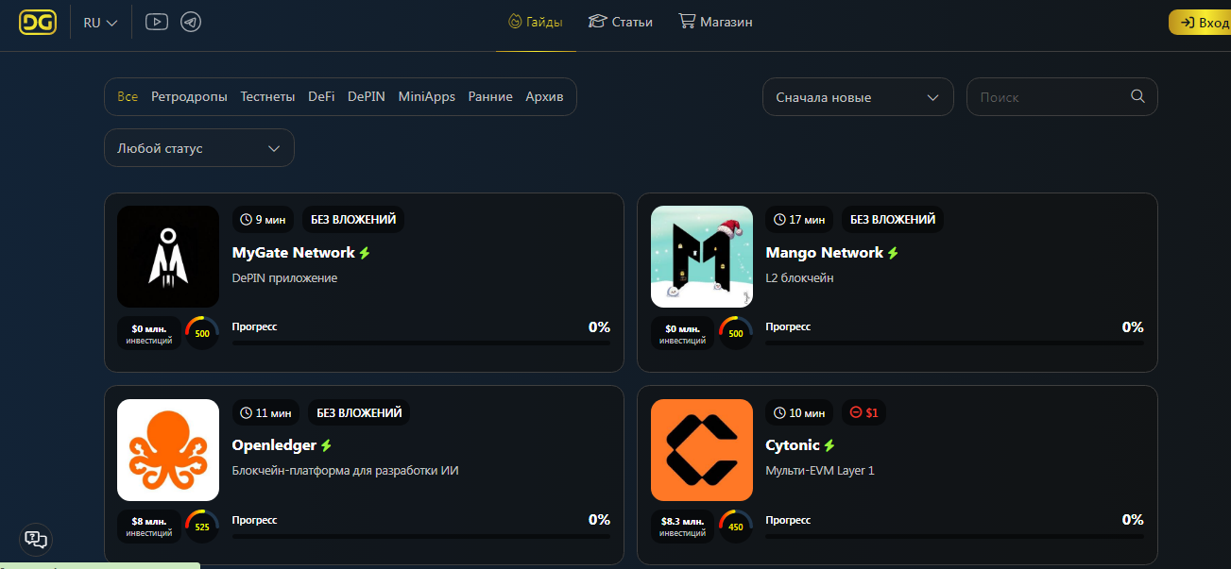Click MyGate's БЕЗ ВЛОЖЕНИЙ badge

[x=353, y=220]
